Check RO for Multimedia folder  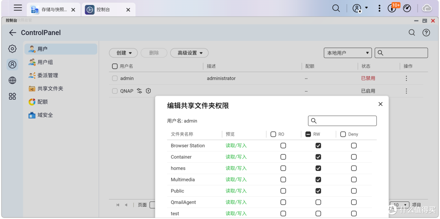coord(284,180)
